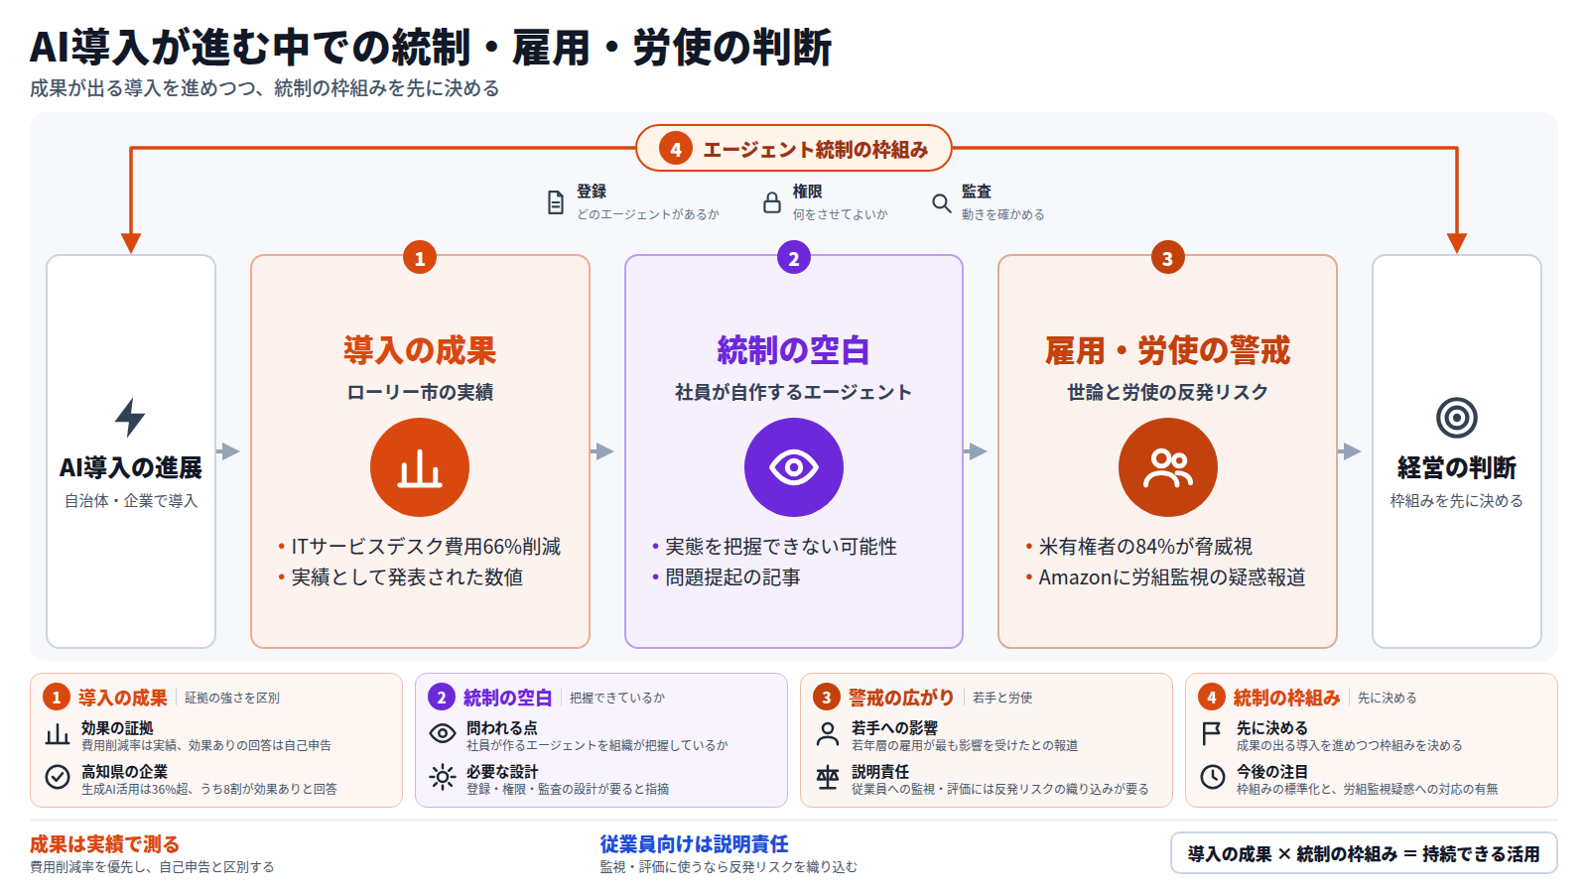Click the lock icon beside 権限
Image resolution: width=1588 pixels, height=893 pixels.
click(x=771, y=202)
